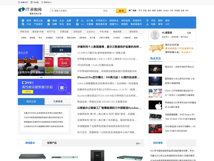Select the 服务器/存储 category tab

(38, 32)
